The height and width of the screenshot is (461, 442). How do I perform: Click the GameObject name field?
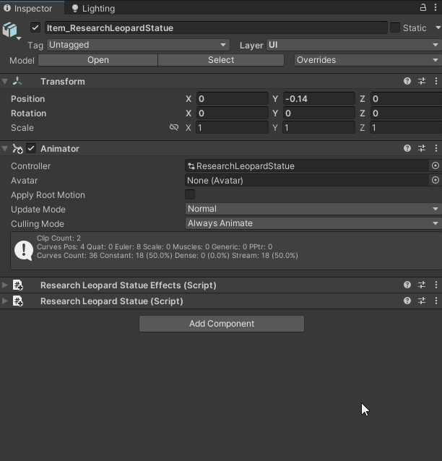click(216, 27)
